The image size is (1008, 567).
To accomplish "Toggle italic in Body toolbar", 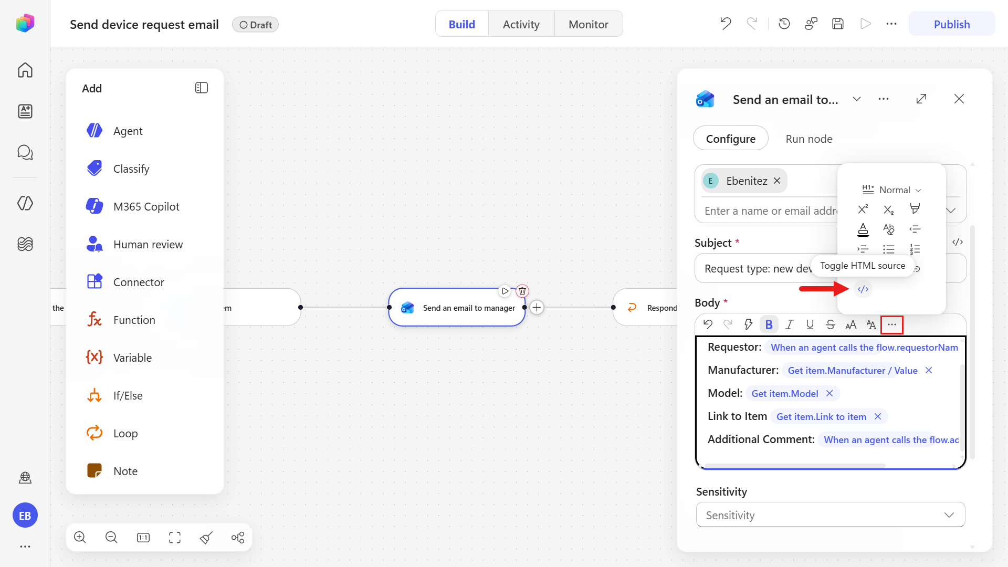I will pyautogui.click(x=790, y=325).
